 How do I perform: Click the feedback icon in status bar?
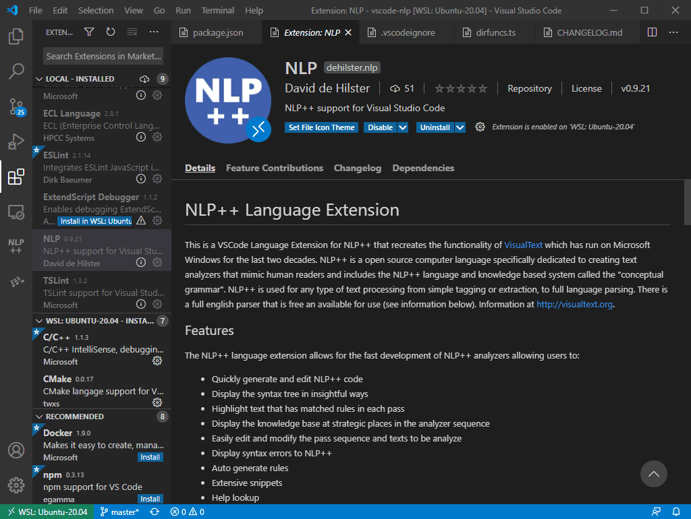(656, 512)
